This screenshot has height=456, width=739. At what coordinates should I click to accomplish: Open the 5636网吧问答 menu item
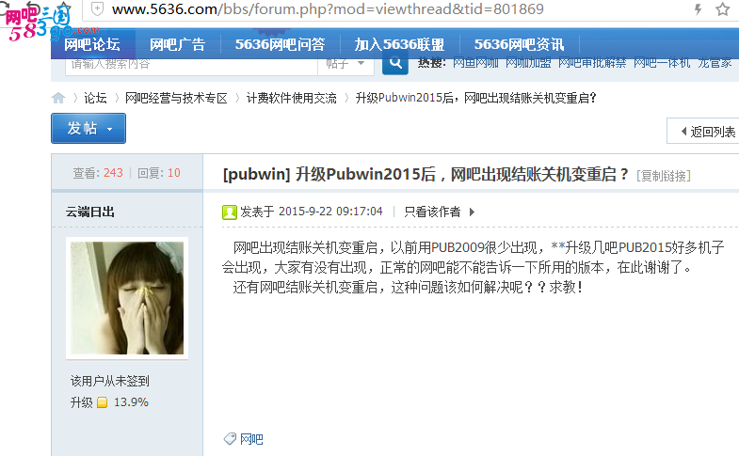[280, 44]
